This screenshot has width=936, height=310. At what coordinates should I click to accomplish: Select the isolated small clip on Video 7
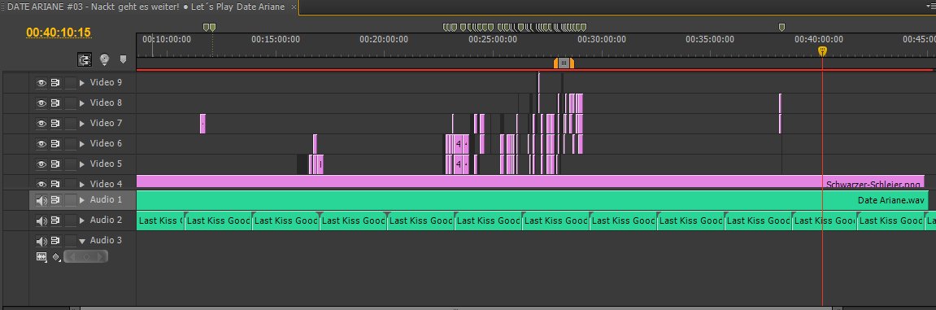pyautogui.click(x=203, y=124)
